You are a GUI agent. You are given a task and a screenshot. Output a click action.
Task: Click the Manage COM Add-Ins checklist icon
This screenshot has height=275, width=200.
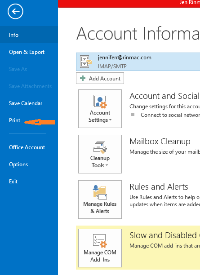click(x=100, y=241)
